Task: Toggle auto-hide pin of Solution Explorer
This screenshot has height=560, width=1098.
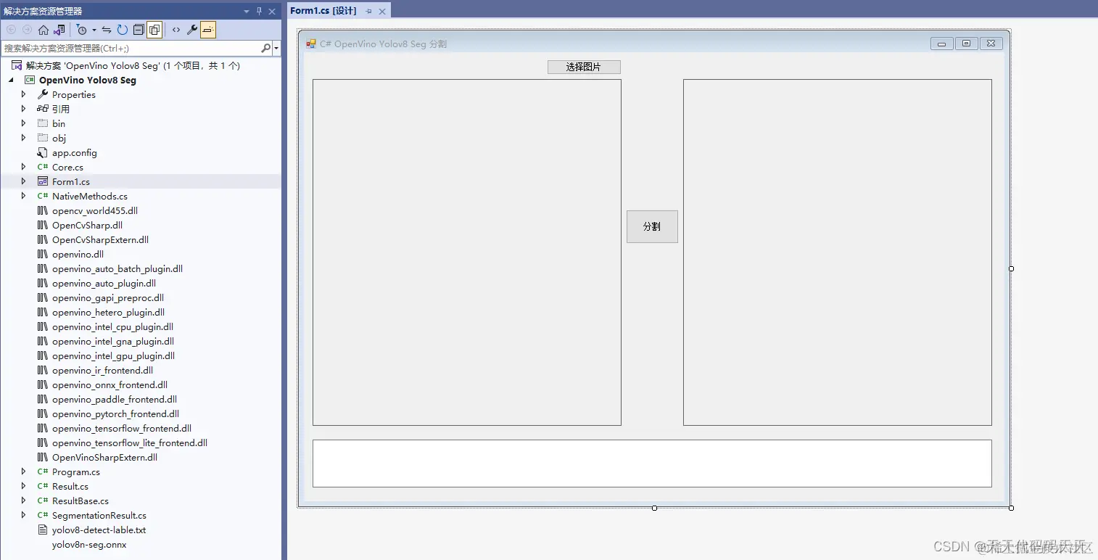Action: pyautogui.click(x=260, y=12)
